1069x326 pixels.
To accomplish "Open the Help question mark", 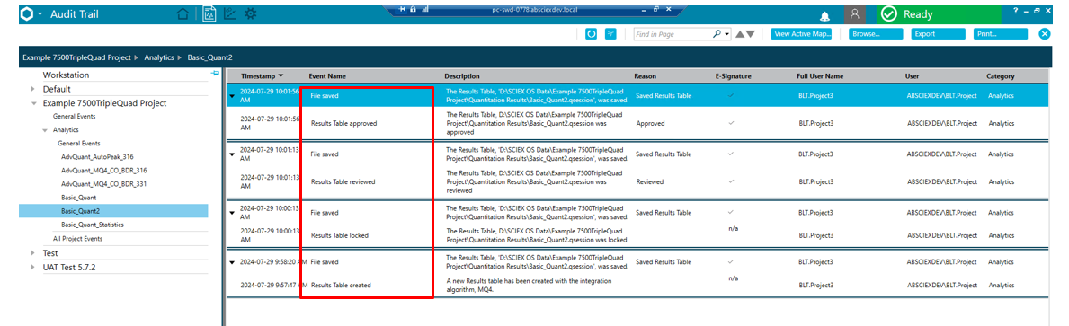I will pos(1015,11).
